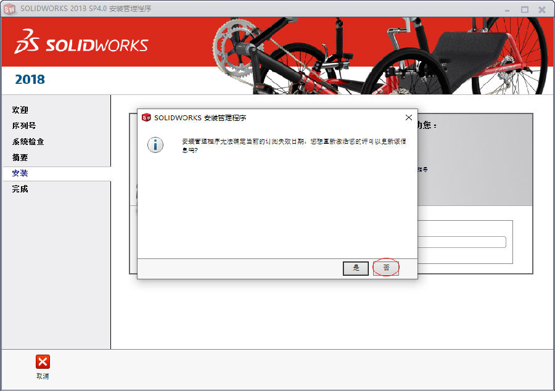Select the 摘要 step in sidebar

pos(20,157)
